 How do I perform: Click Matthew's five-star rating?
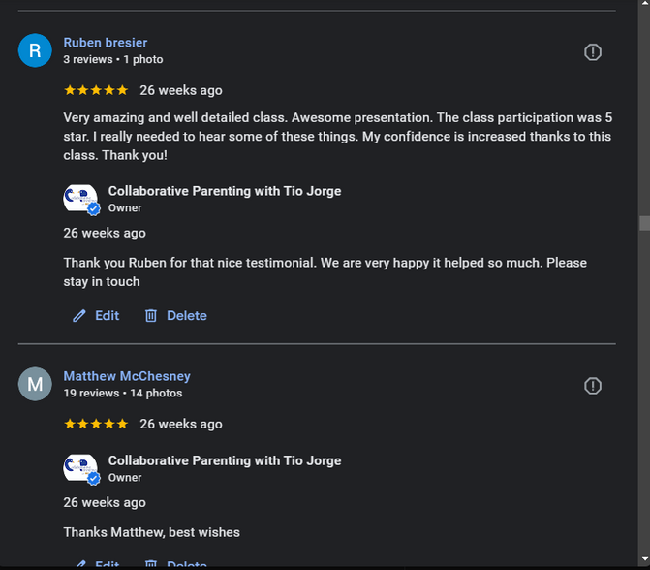(95, 424)
